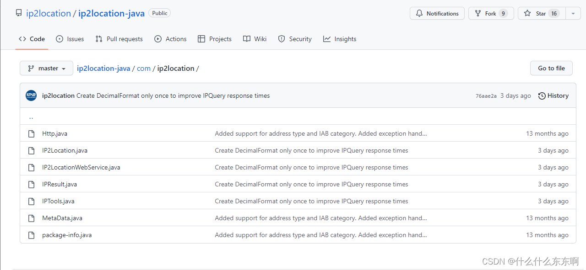586x270 pixels.
Task: Open the Wiki tab
Action: tap(255, 39)
